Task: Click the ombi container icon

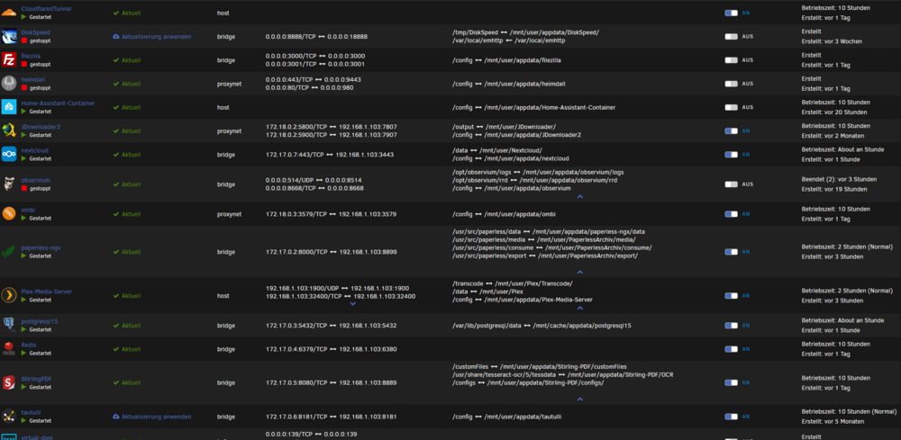Action: [x=9, y=213]
